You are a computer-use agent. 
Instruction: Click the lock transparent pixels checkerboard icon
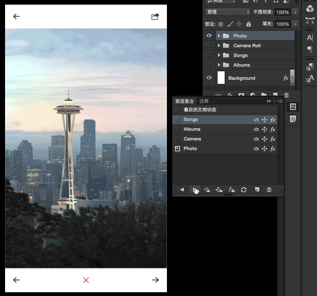click(x=220, y=24)
